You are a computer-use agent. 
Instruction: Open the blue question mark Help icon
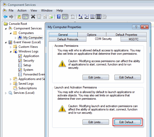[59, 17]
